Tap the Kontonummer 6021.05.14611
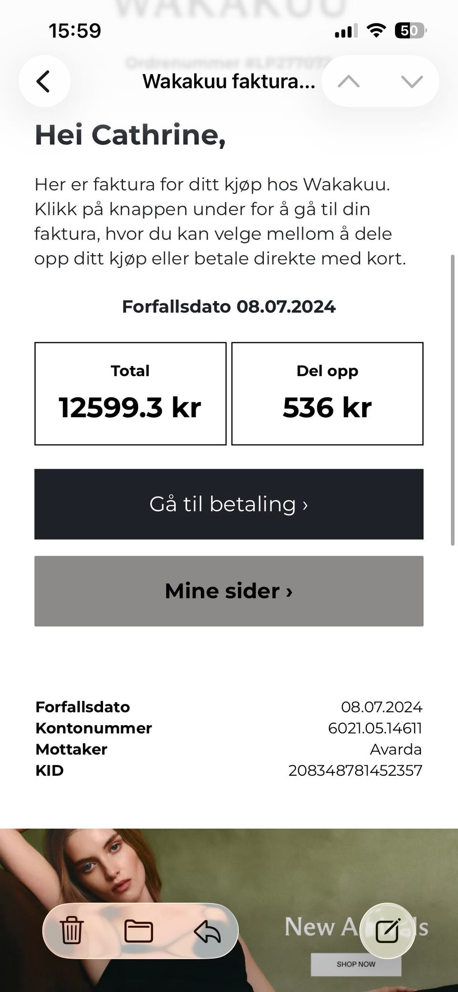Viewport: 458px width, 992px height. tap(375, 728)
